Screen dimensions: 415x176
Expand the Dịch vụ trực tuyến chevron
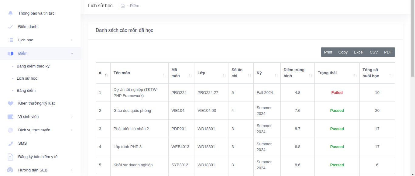click(72, 130)
